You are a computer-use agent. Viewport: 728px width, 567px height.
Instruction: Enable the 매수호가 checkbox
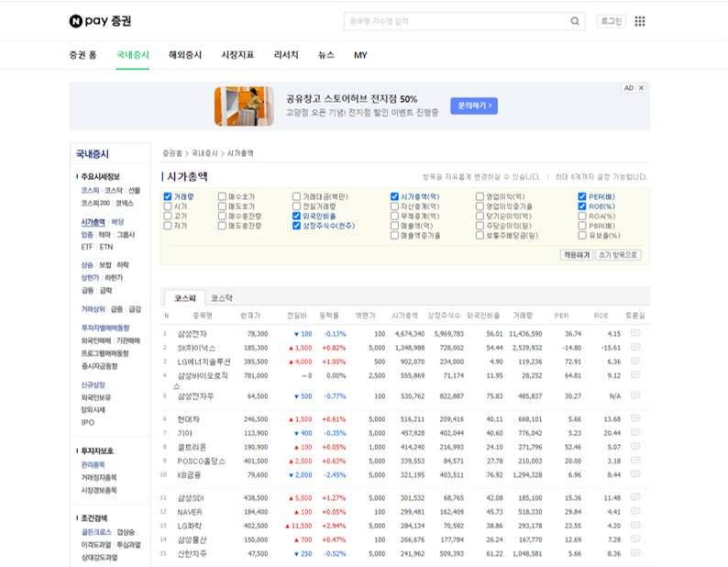tap(222, 196)
